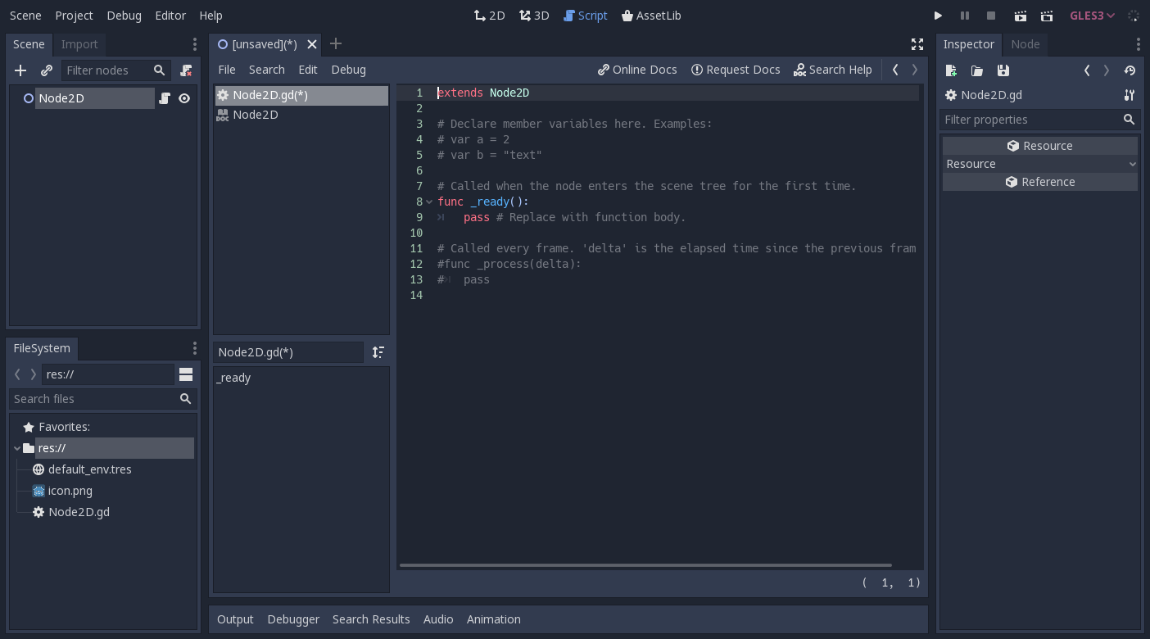Open script editor Edit menu

tap(308, 70)
